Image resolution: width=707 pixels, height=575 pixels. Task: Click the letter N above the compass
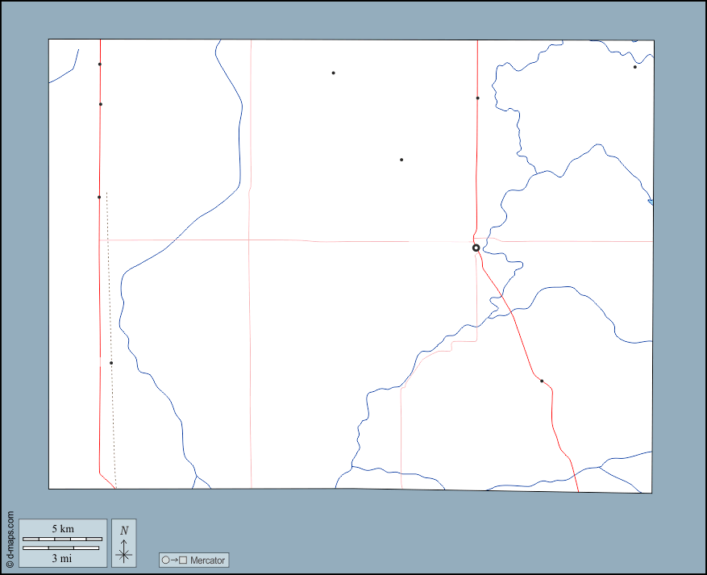(123, 531)
